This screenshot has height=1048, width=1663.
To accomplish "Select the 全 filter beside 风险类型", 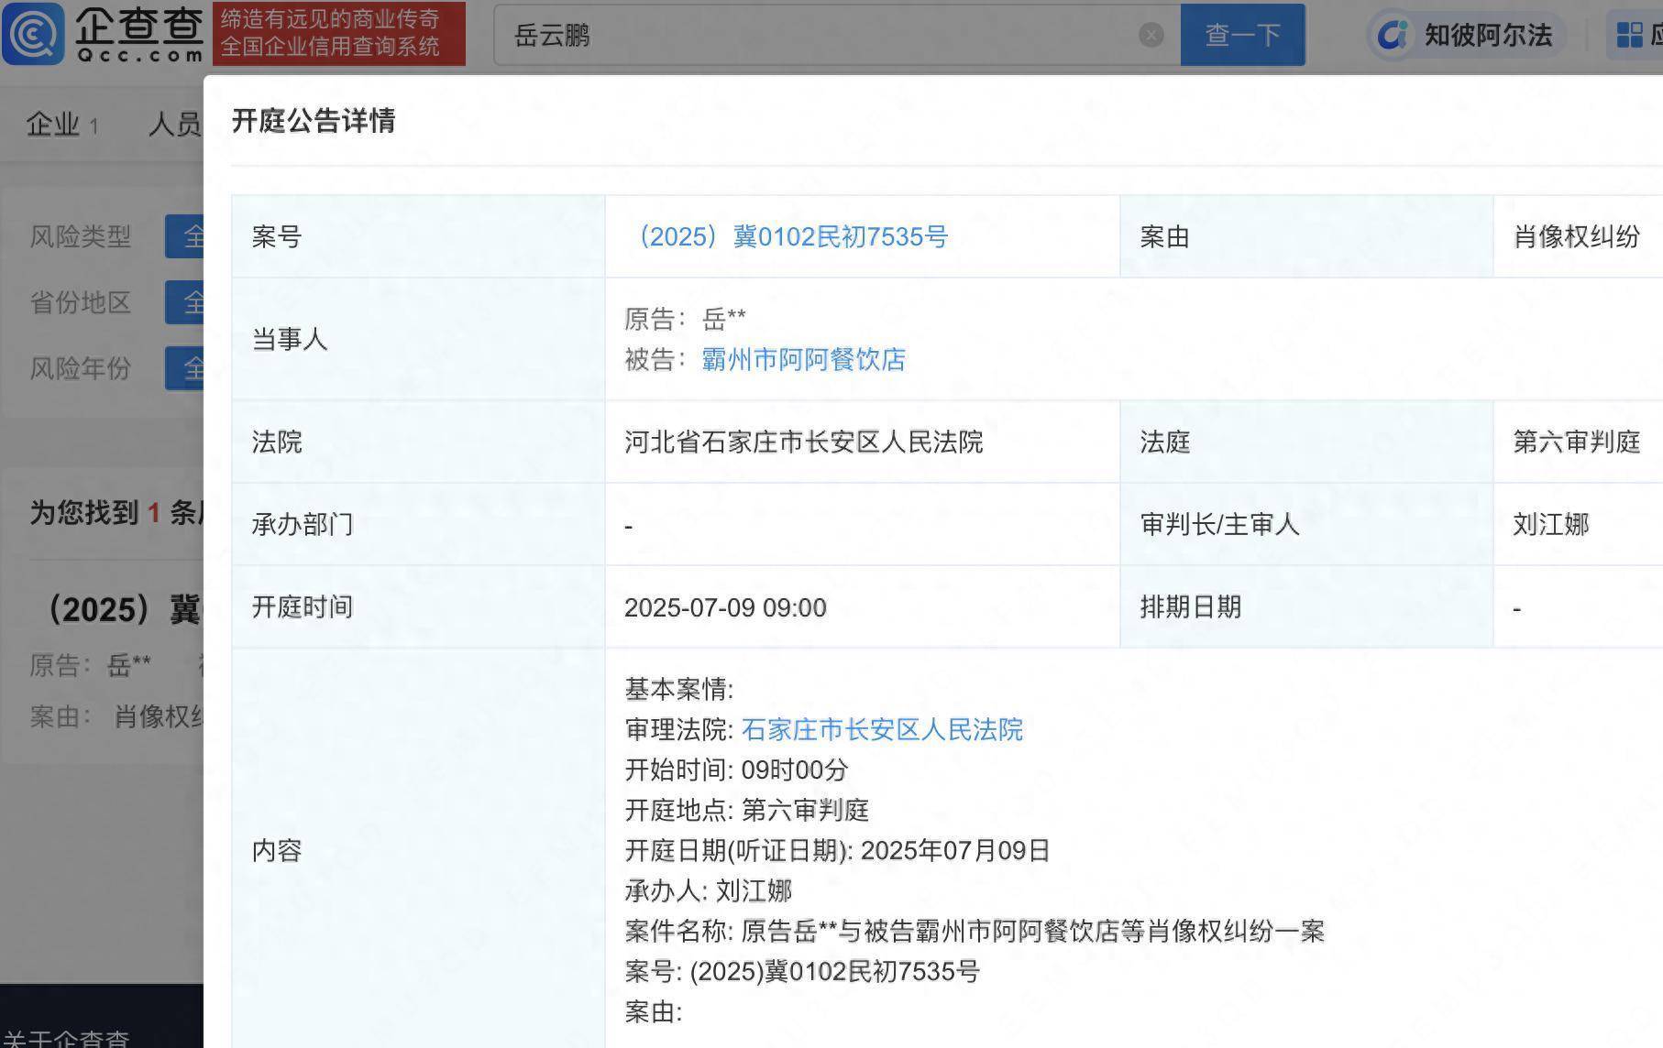I will click(186, 237).
